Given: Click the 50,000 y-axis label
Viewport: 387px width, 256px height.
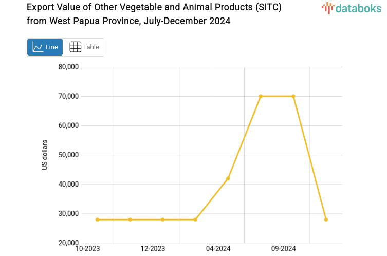Looking at the screenshot, I should (x=68, y=155).
